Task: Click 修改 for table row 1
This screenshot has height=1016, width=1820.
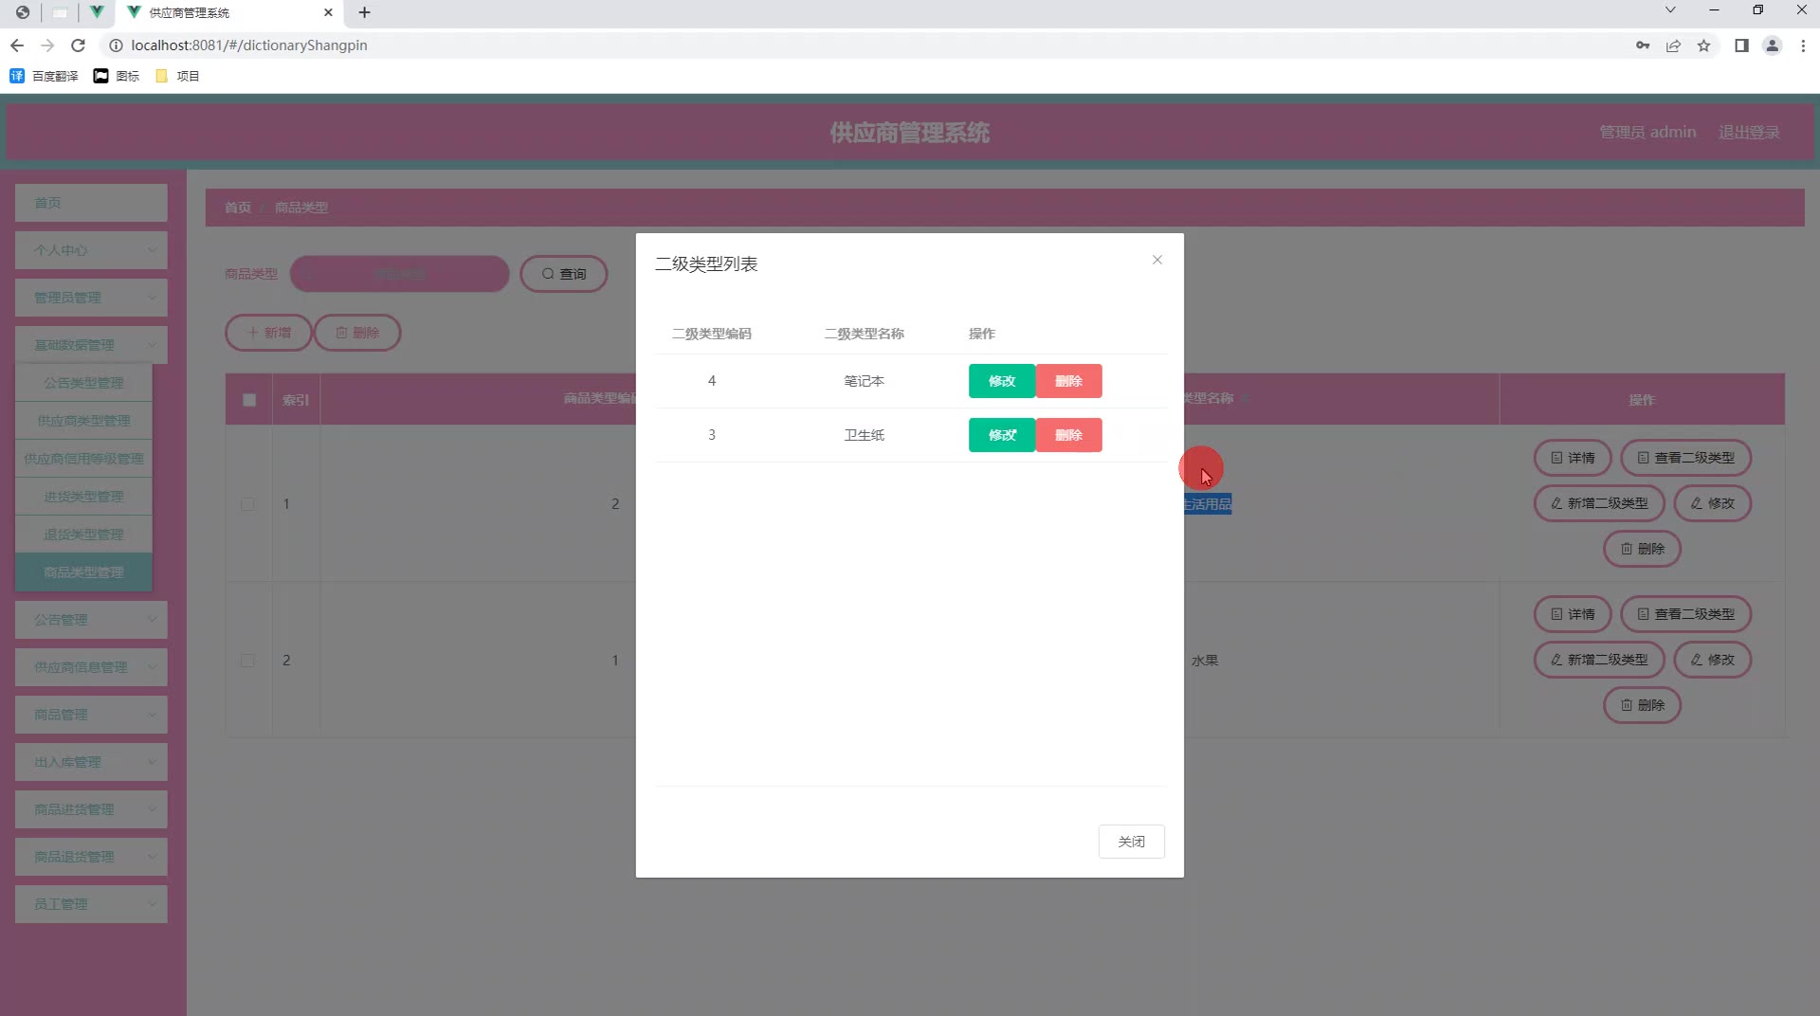Action: (x=1712, y=503)
